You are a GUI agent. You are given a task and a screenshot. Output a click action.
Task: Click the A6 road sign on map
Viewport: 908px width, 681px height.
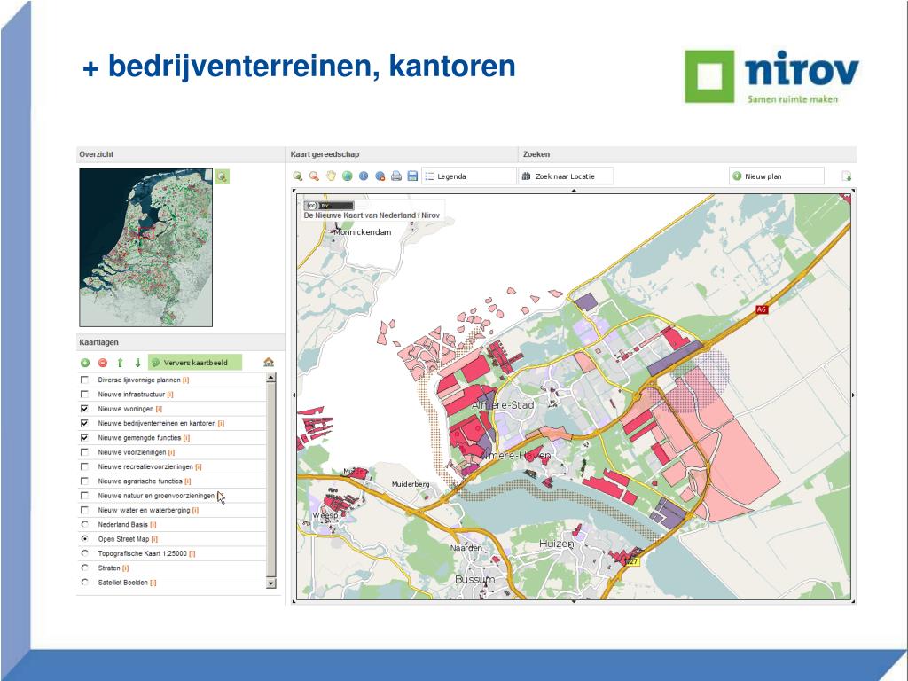(x=762, y=309)
